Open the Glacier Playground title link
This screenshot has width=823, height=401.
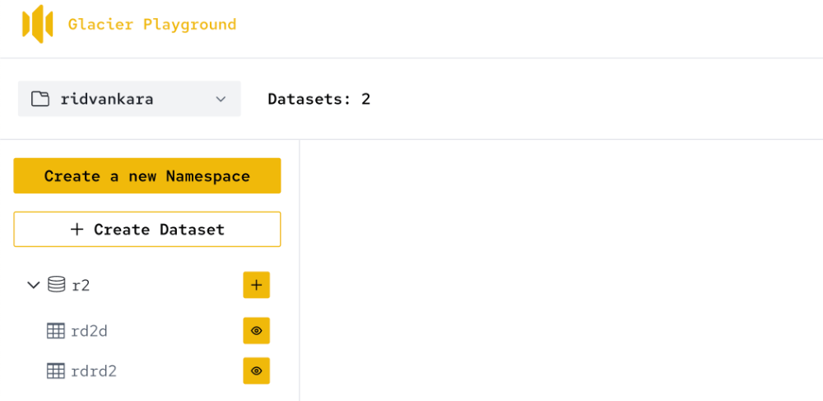pos(152,25)
